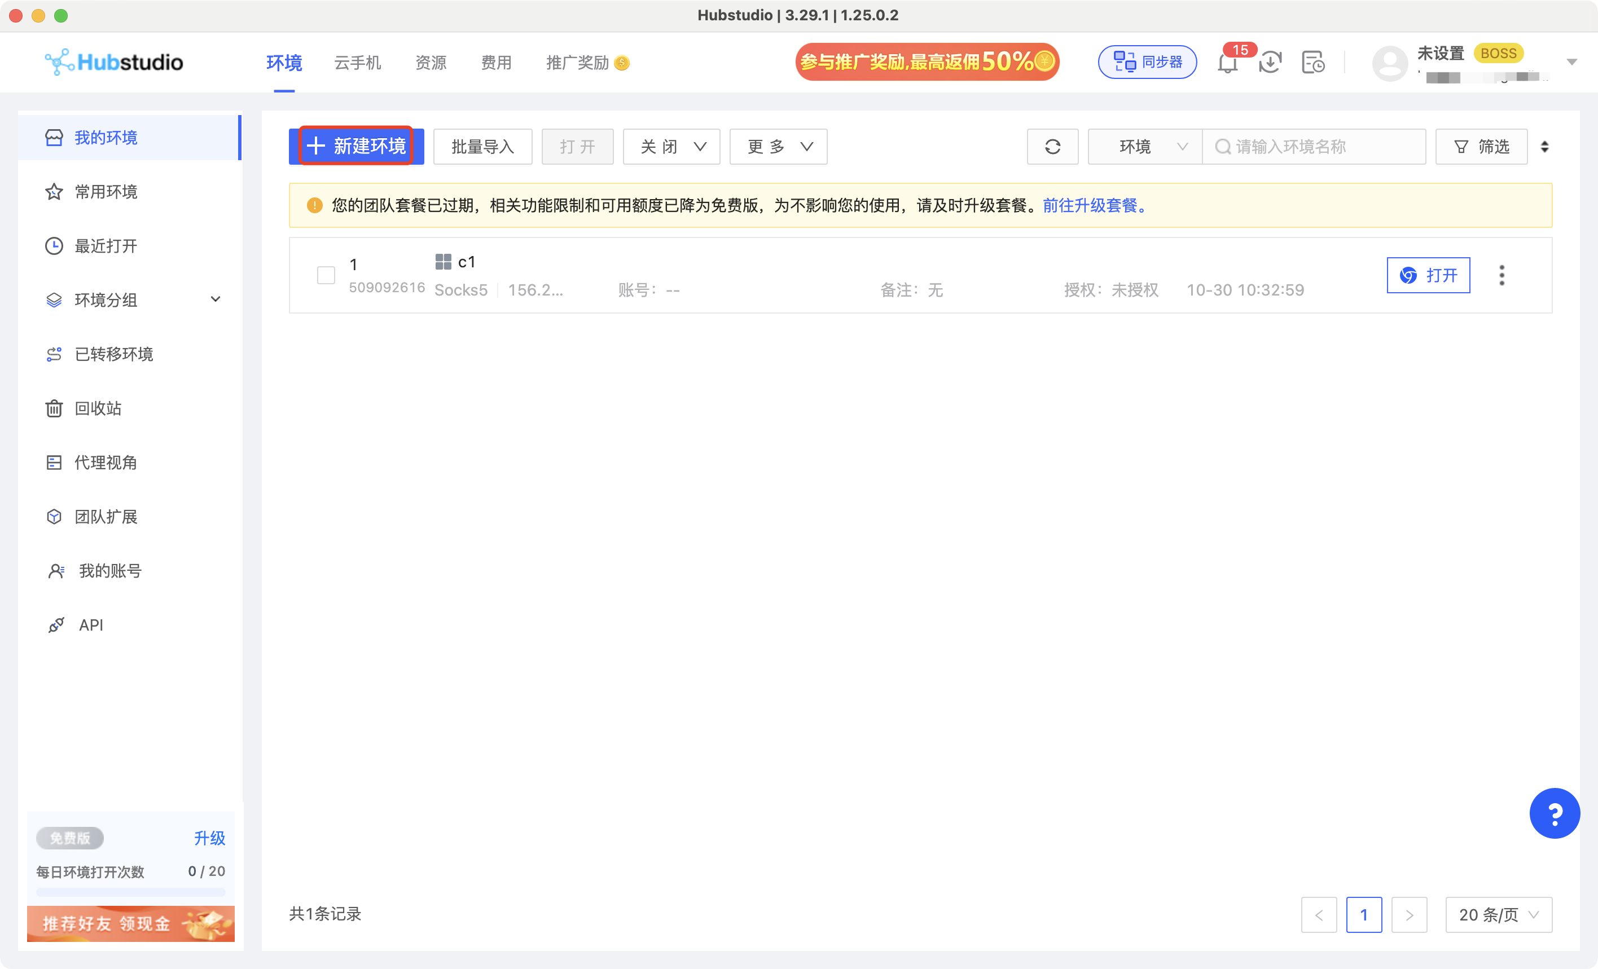Click the Windows icon beside c1
Viewport: 1598px width, 969px height.
pyautogui.click(x=443, y=262)
